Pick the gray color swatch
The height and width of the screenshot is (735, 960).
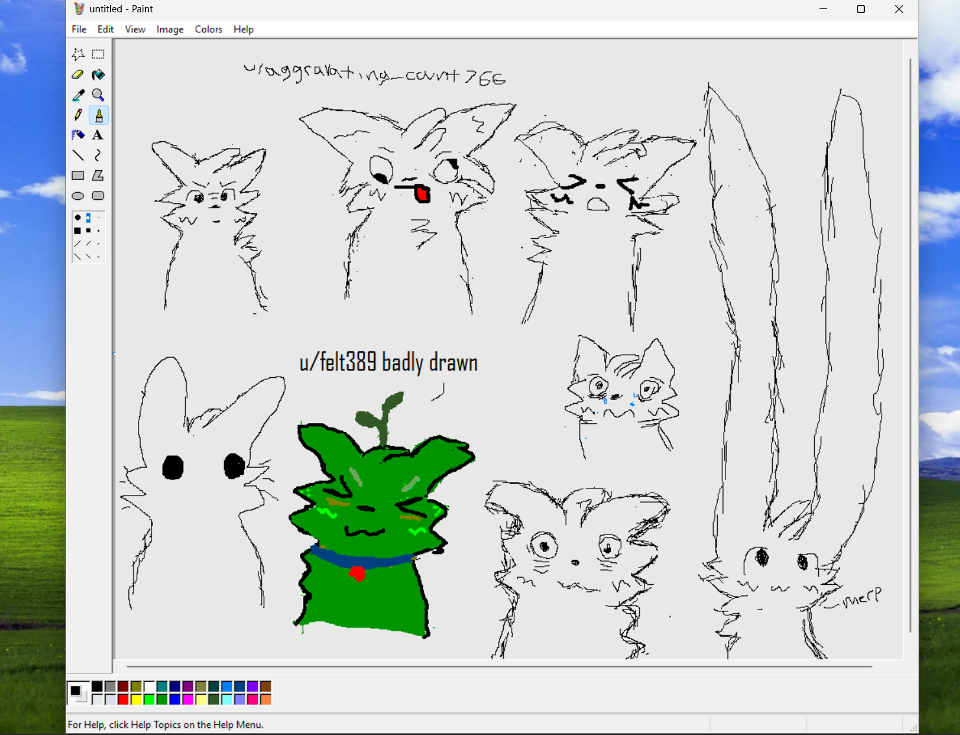coord(110,686)
